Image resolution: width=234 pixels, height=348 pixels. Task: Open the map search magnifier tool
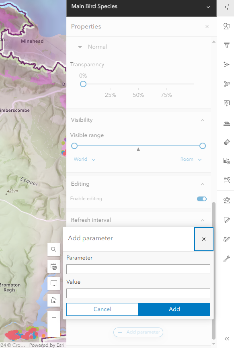click(x=53, y=249)
